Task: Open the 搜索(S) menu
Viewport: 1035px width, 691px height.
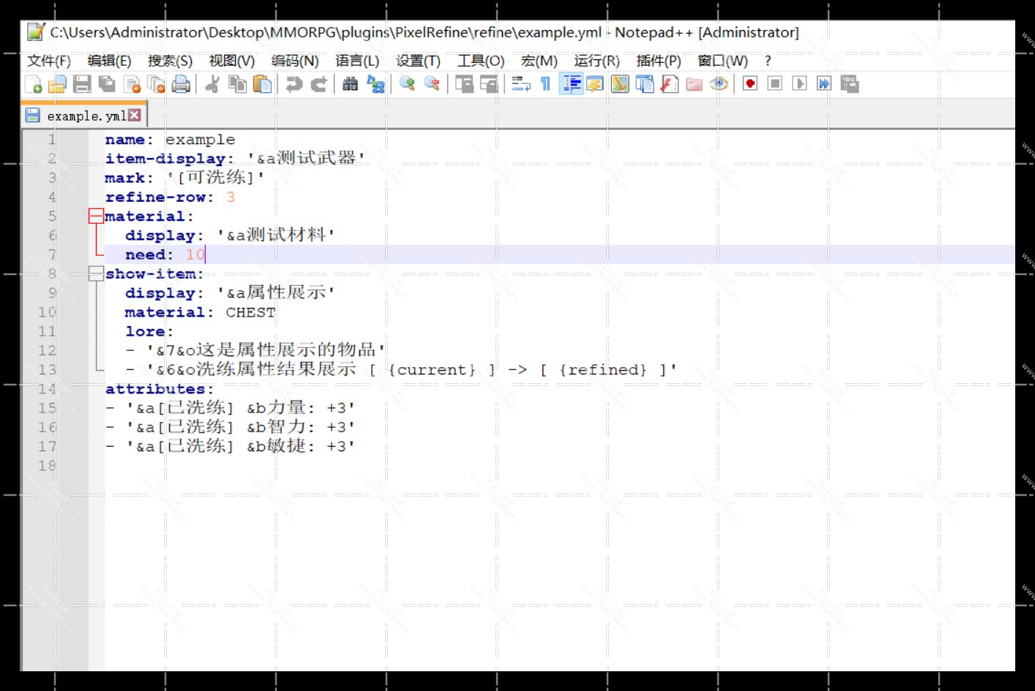Action: 170,61
